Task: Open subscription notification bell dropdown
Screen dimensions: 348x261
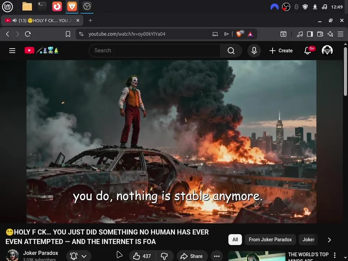Action: (x=79, y=256)
